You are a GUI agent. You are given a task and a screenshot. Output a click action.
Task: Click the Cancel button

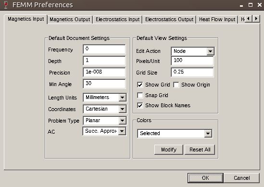tap(241, 178)
